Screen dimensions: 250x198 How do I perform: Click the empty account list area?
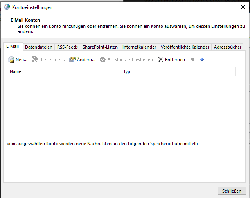[124, 104]
